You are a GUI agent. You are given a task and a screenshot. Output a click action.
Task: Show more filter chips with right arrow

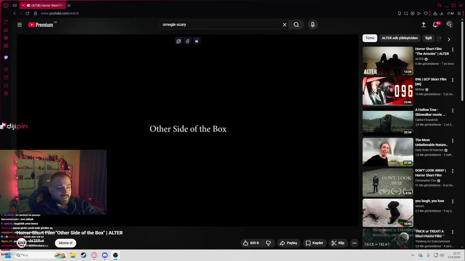[x=449, y=40]
